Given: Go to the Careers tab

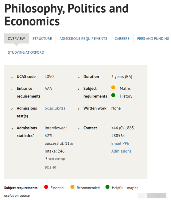Looking at the screenshot, I should point(122,39).
